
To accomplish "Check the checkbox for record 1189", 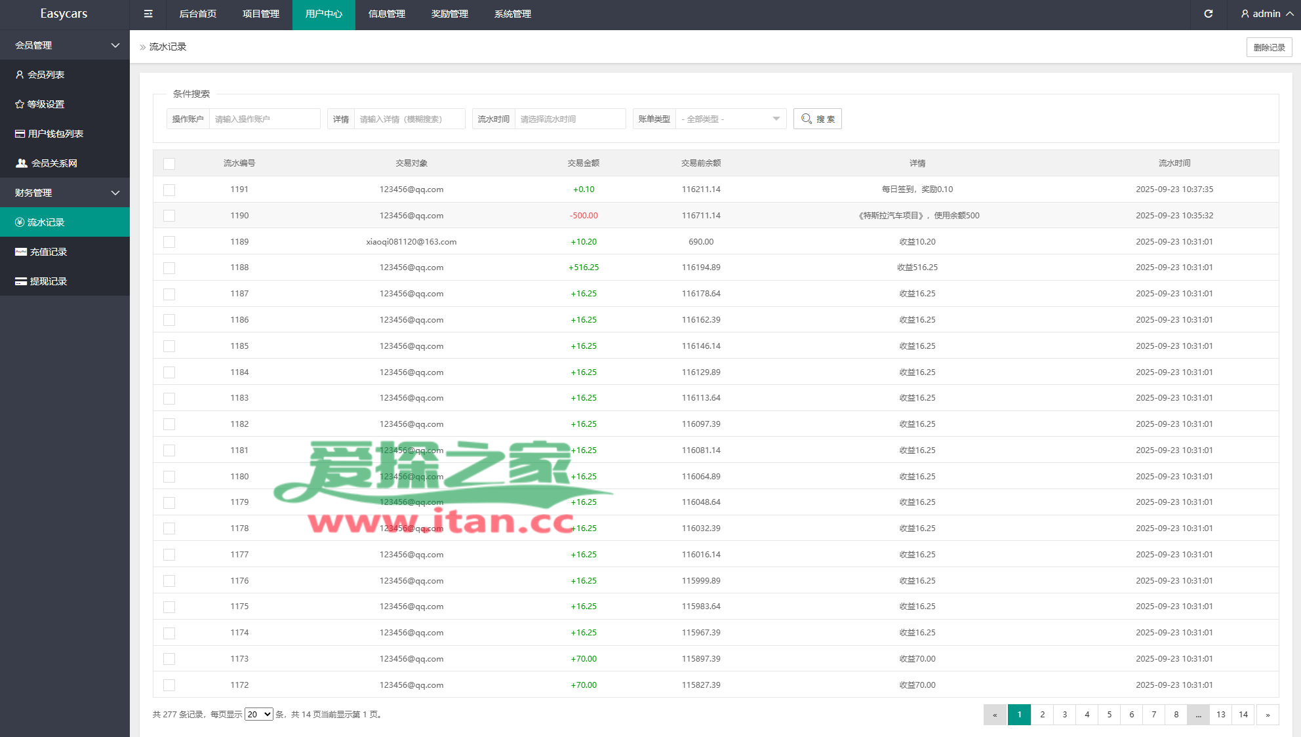I will point(169,242).
